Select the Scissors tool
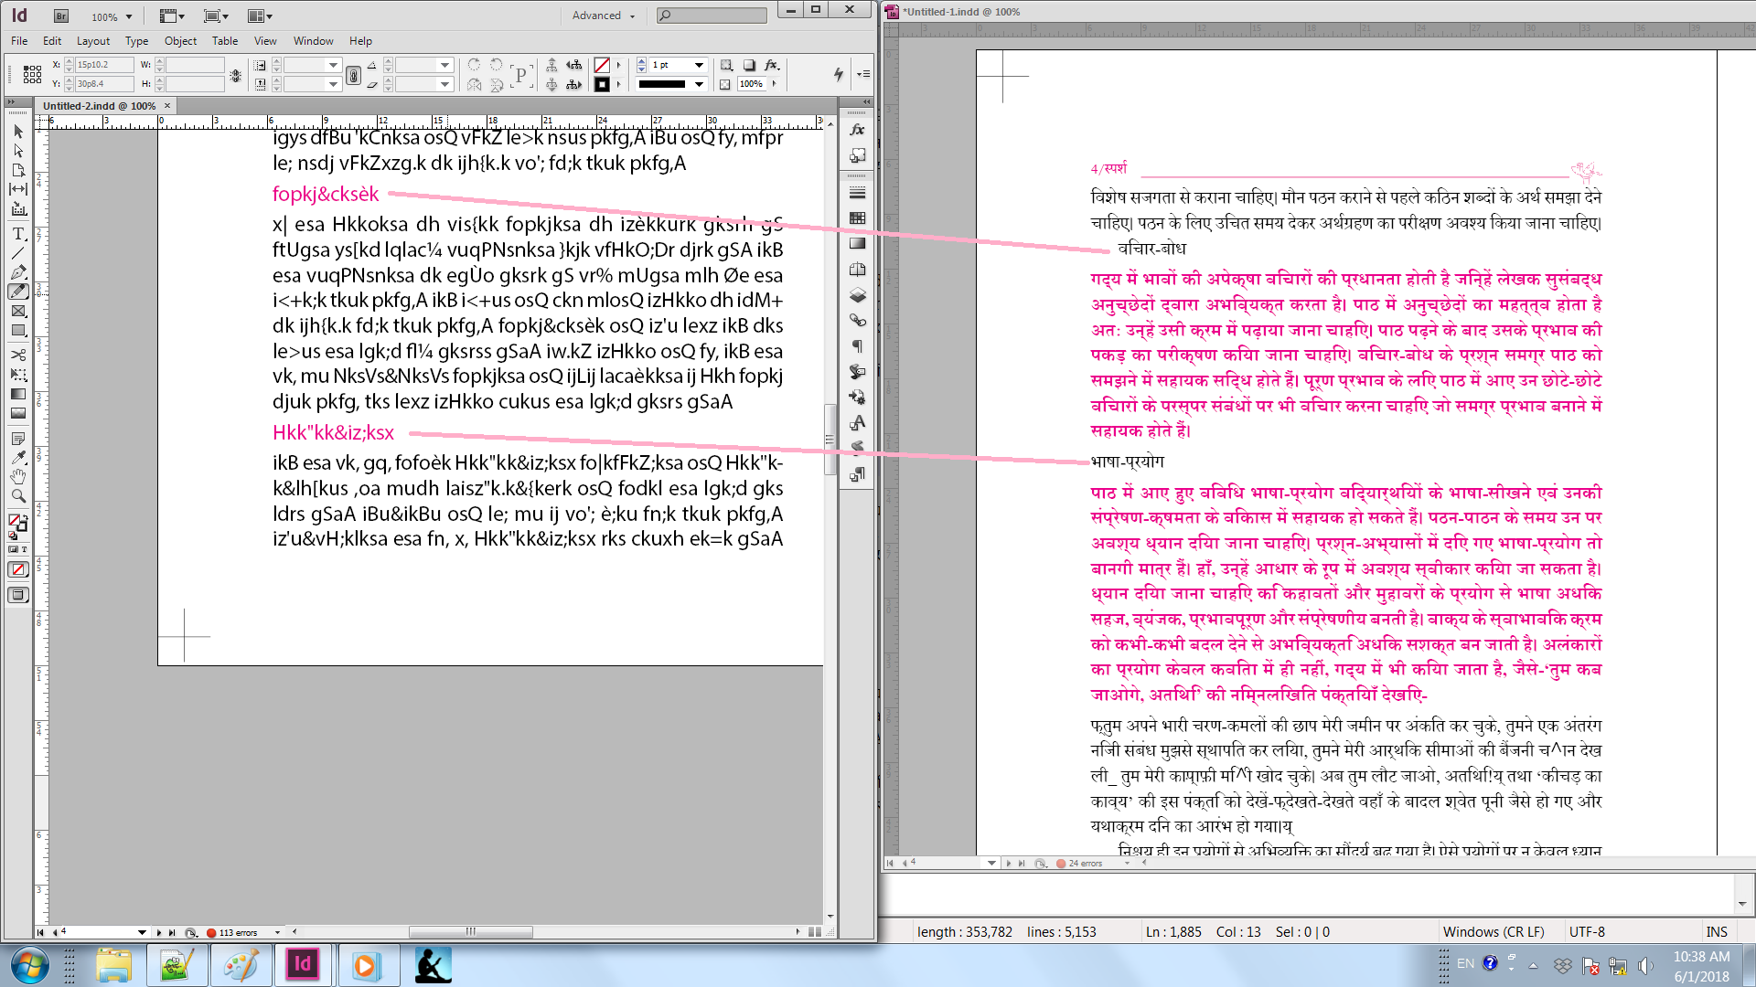This screenshot has width=1756, height=987. point(18,355)
